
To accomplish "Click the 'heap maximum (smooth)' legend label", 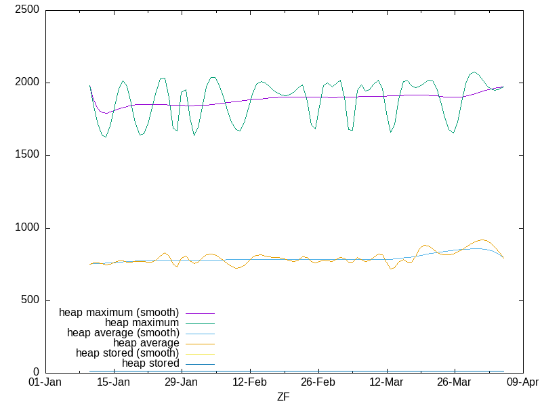I will tap(119, 313).
